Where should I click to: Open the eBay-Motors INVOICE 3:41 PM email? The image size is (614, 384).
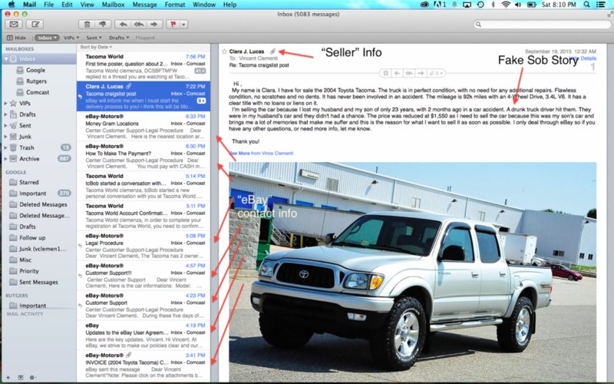[144, 366]
